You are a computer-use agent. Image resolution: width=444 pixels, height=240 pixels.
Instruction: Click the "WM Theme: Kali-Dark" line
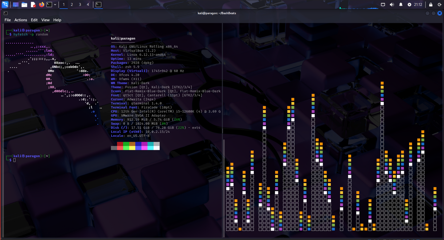[x=130, y=83]
